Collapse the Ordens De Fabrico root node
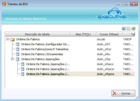 point(8,39)
